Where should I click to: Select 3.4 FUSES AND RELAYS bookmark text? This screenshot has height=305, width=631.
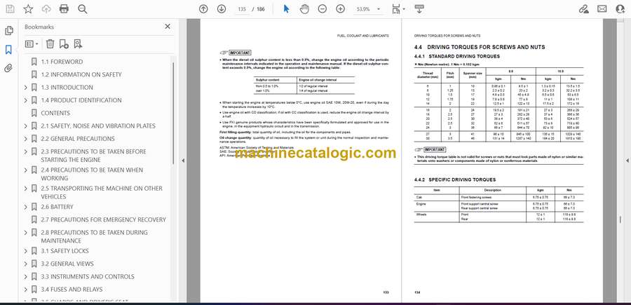tap(72, 290)
